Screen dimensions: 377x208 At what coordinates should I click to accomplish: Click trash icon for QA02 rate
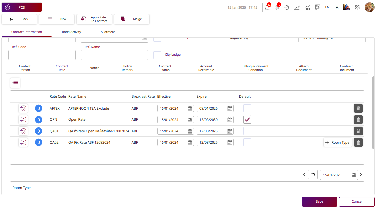pos(358,142)
